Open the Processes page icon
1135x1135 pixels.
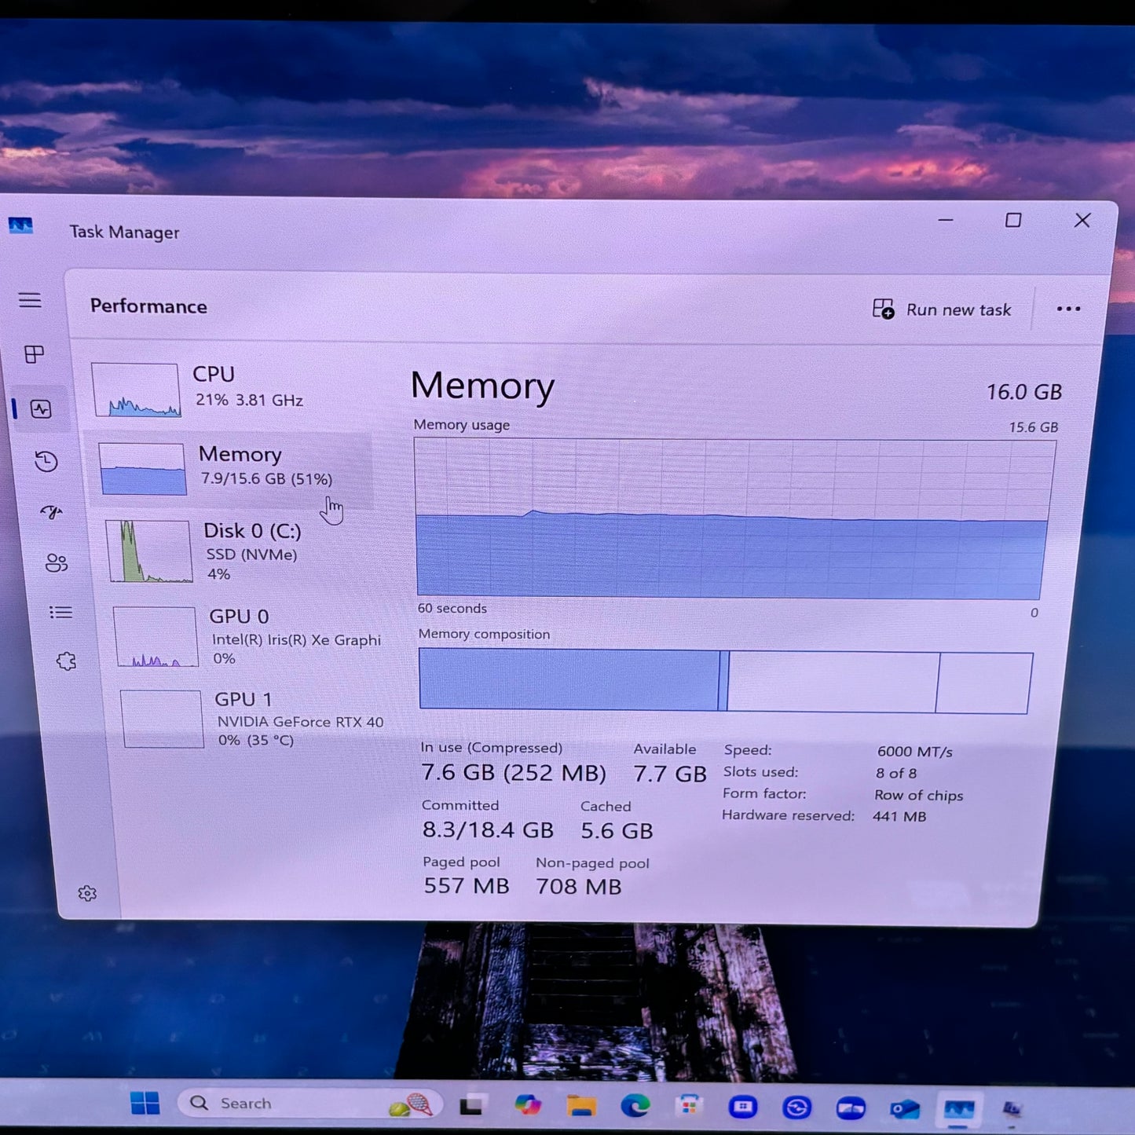(34, 355)
